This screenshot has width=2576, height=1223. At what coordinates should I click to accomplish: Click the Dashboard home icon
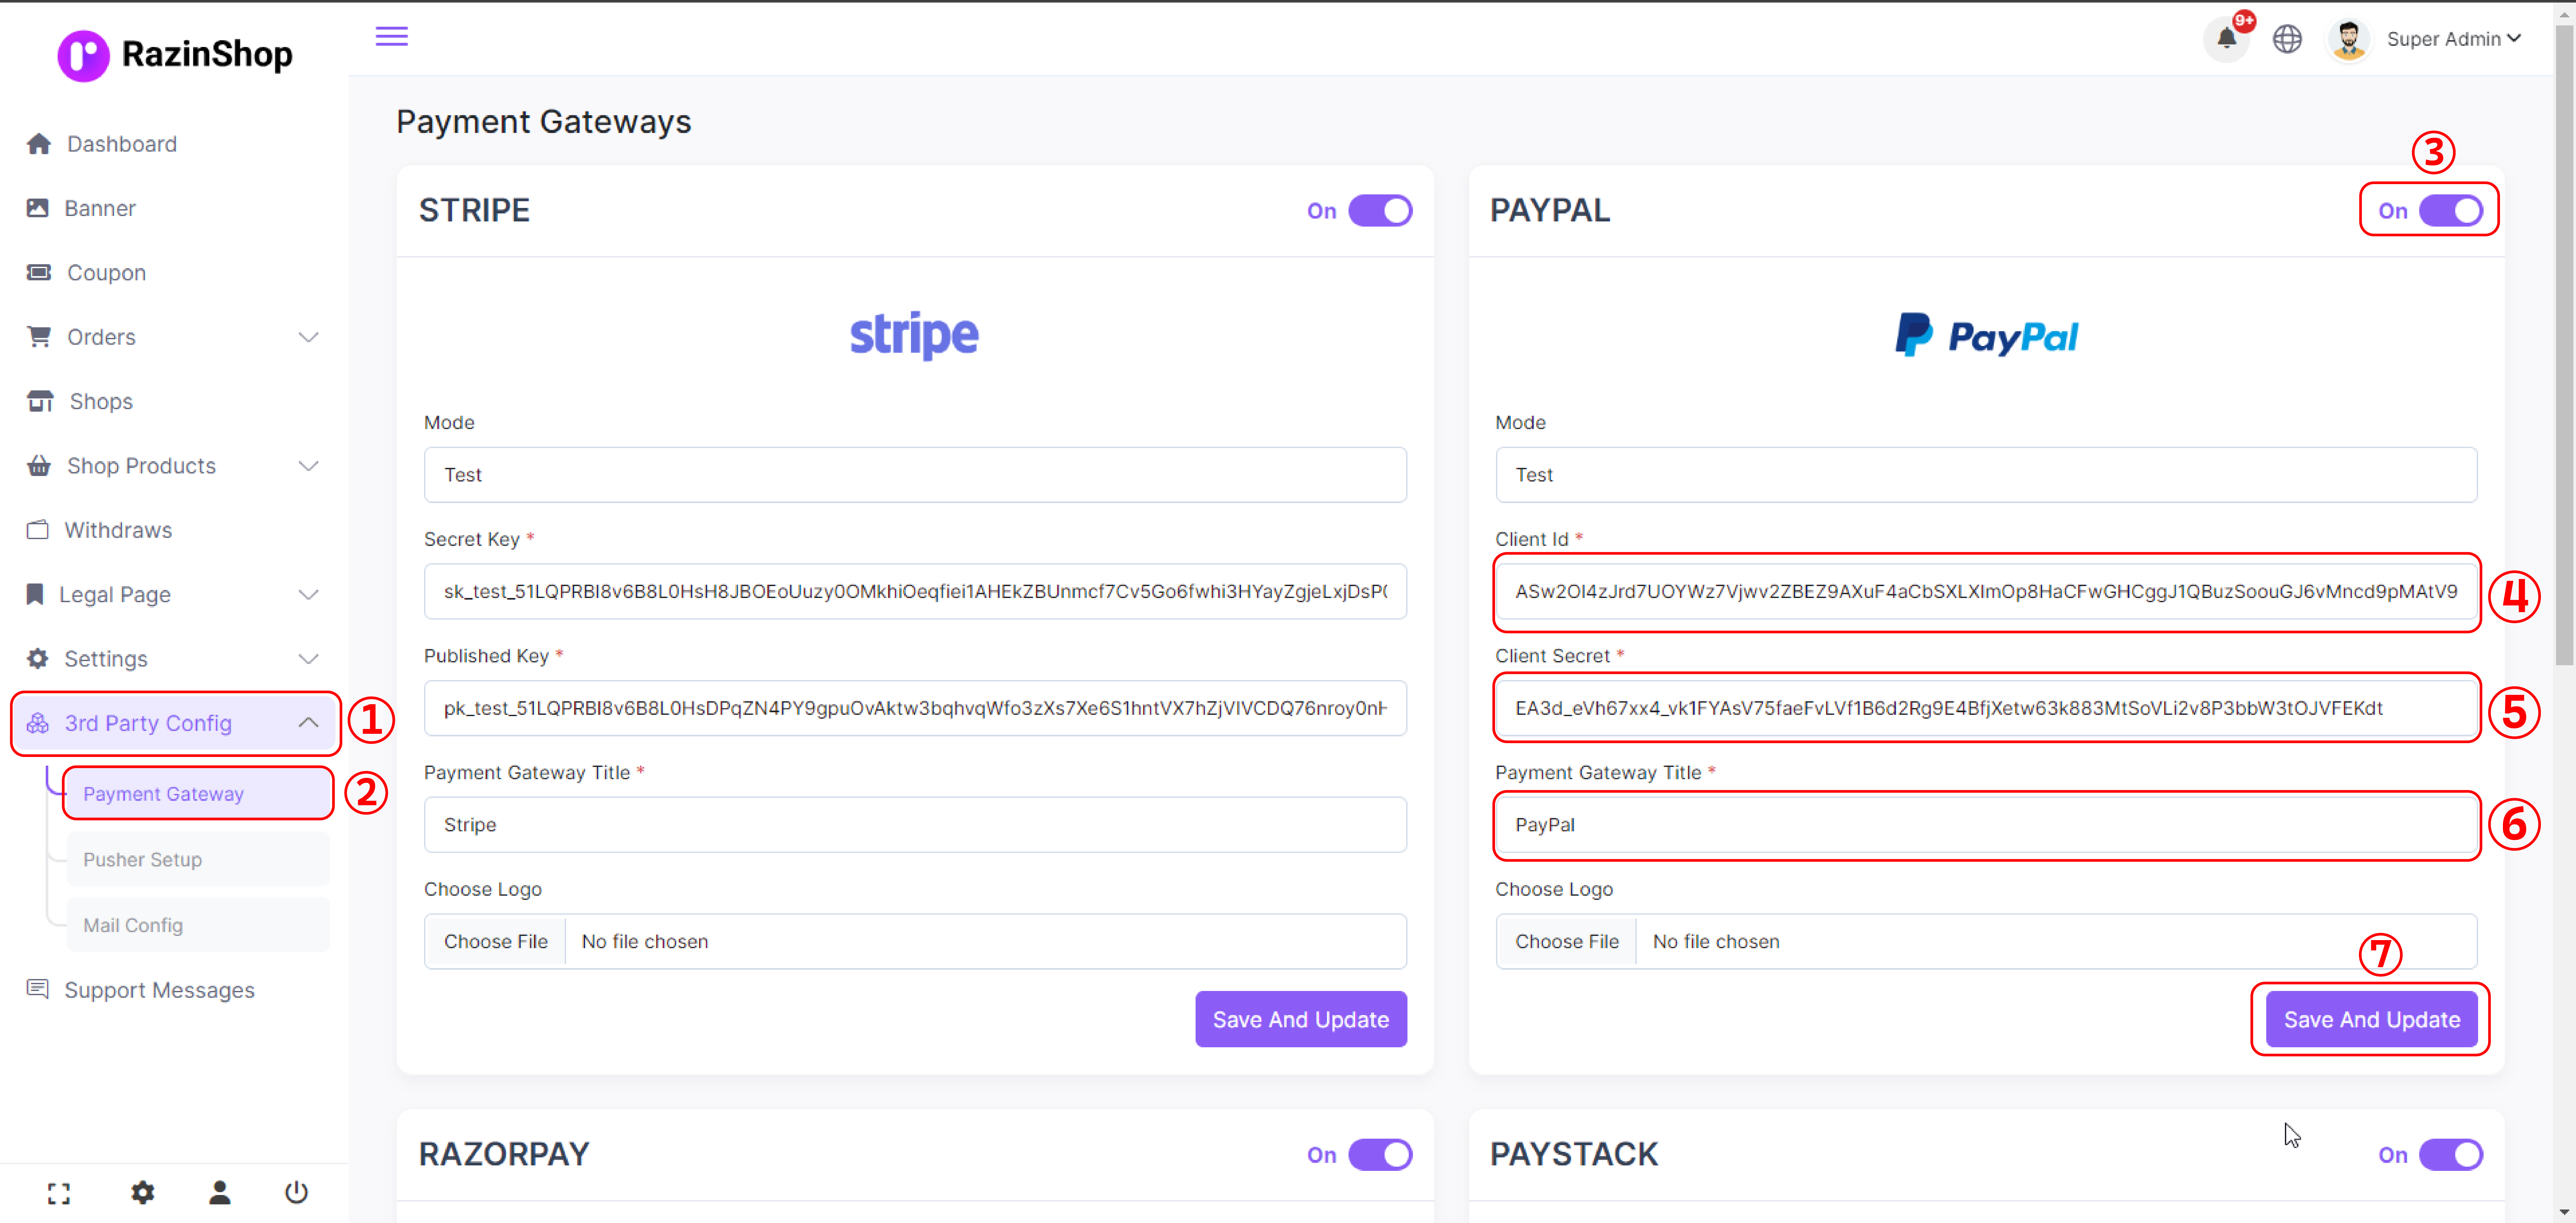click(39, 144)
